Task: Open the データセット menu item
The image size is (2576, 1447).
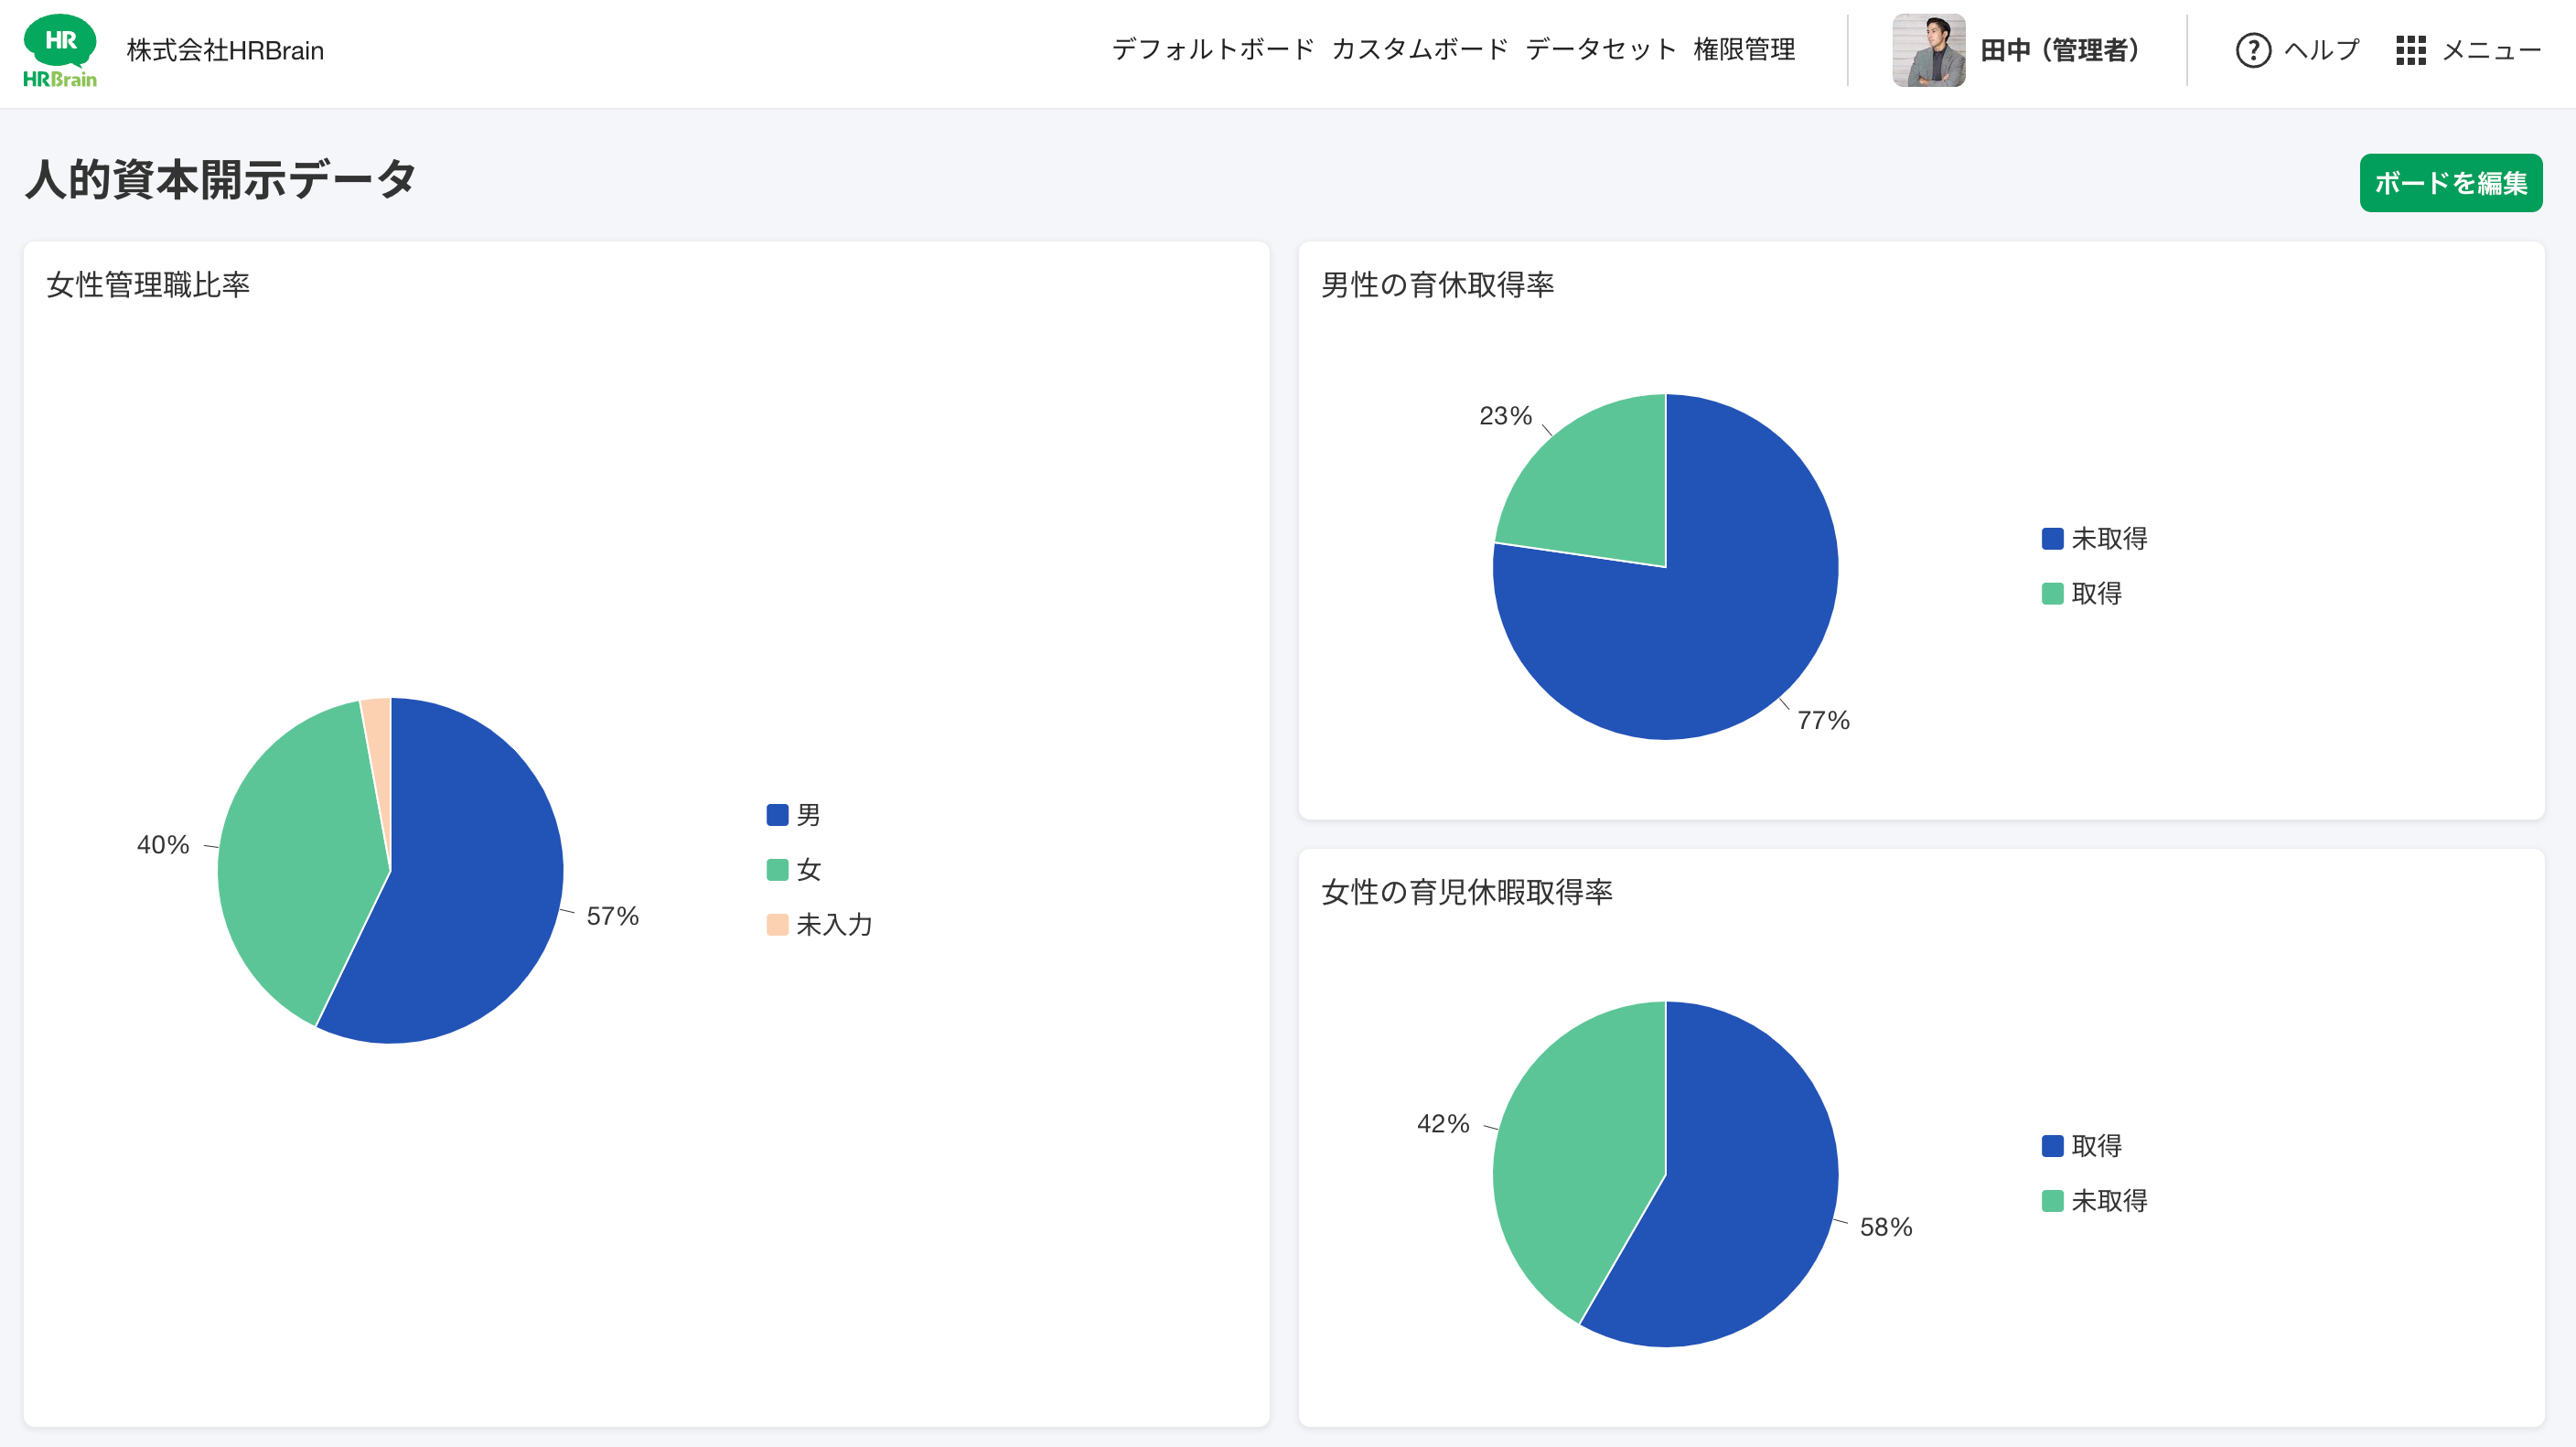Action: point(1600,50)
